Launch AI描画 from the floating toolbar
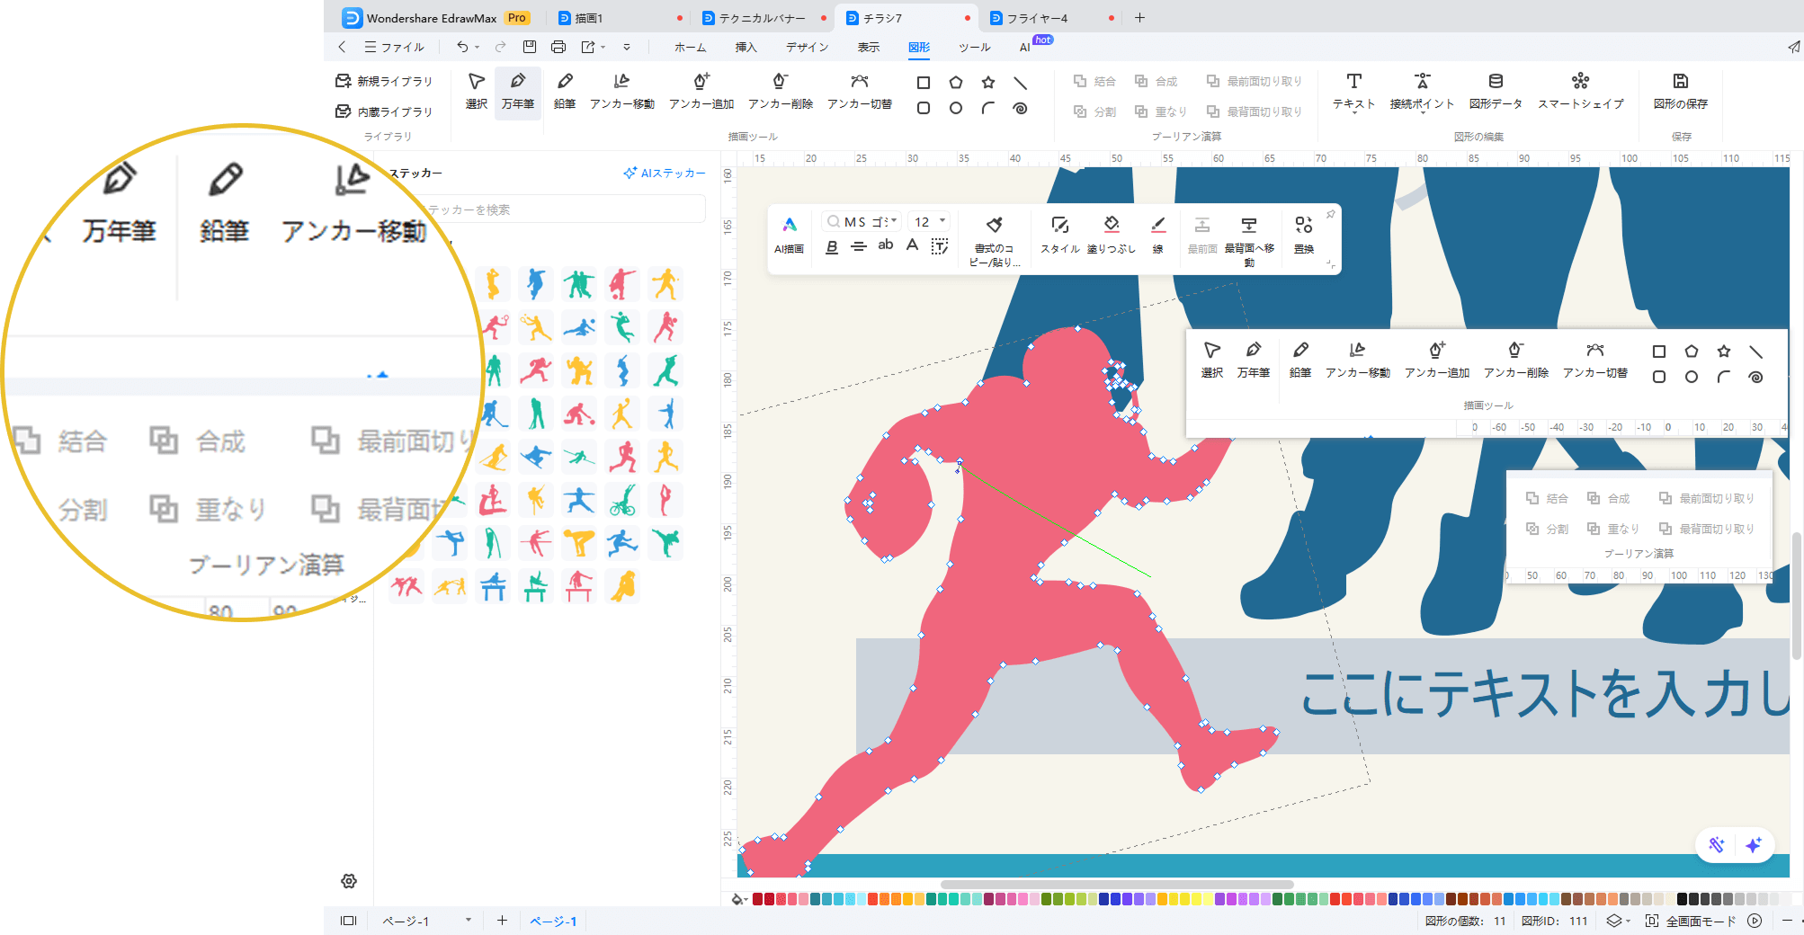Image resolution: width=1804 pixels, height=935 pixels. click(x=789, y=234)
